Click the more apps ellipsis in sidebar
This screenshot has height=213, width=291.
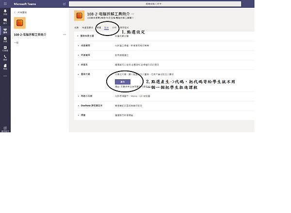click(x=5, y=75)
